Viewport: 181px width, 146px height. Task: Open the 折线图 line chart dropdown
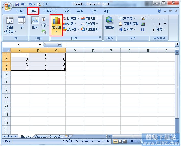[71, 18]
